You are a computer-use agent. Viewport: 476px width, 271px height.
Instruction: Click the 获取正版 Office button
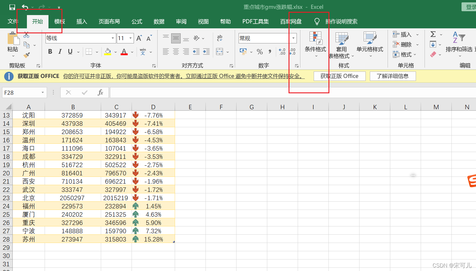click(x=339, y=76)
